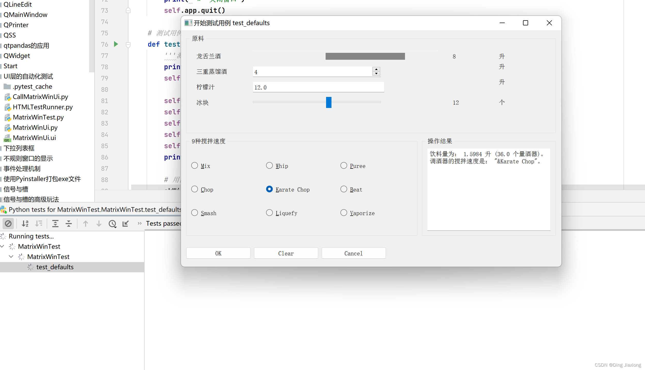Select the Whip radio button
Viewport: 645px width, 370px height.
(x=269, y=165)
